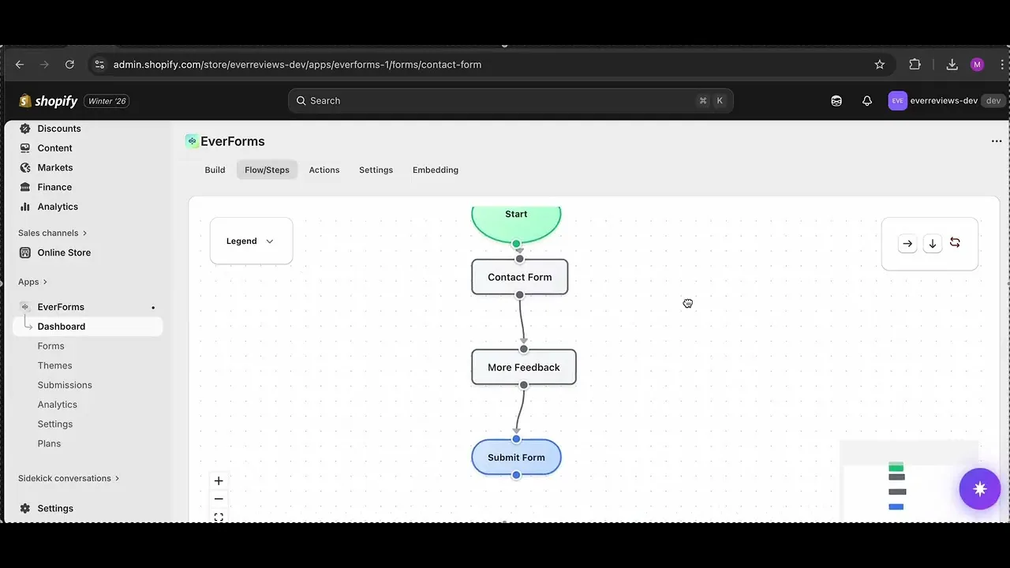
Task: Zoom out with the minus button
Action: [x=219, y=499]
